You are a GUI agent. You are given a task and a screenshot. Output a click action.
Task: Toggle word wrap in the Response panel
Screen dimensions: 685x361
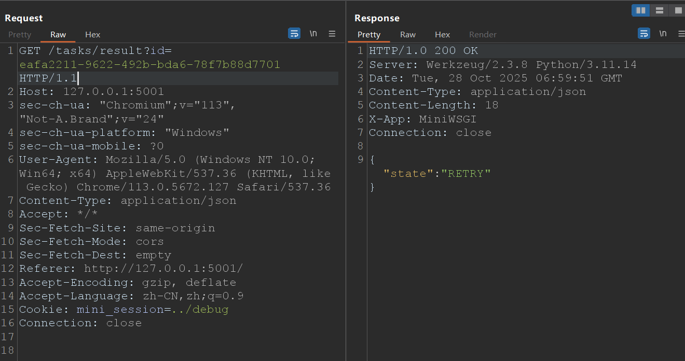coord(644,34)
